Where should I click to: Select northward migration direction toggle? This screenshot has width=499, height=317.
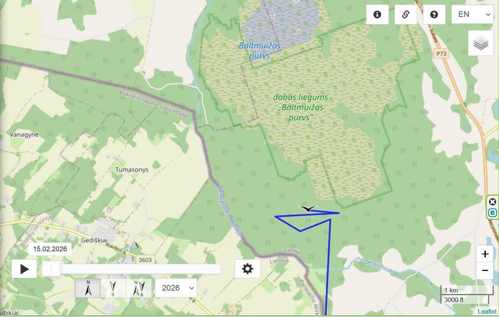click(88, 288)
